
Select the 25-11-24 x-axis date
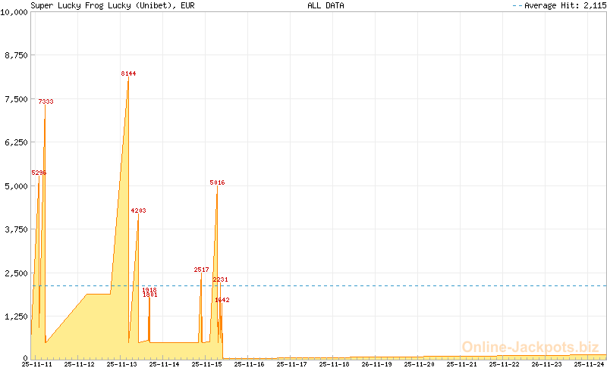coord(589,364)
